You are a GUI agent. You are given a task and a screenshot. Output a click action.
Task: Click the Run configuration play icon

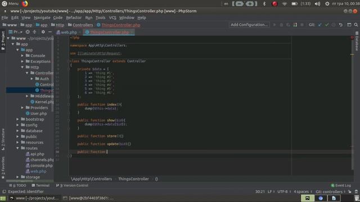pos(274,25)
